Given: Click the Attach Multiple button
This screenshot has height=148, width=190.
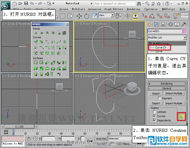Looking at the screenshot, I should coord(174,93).
